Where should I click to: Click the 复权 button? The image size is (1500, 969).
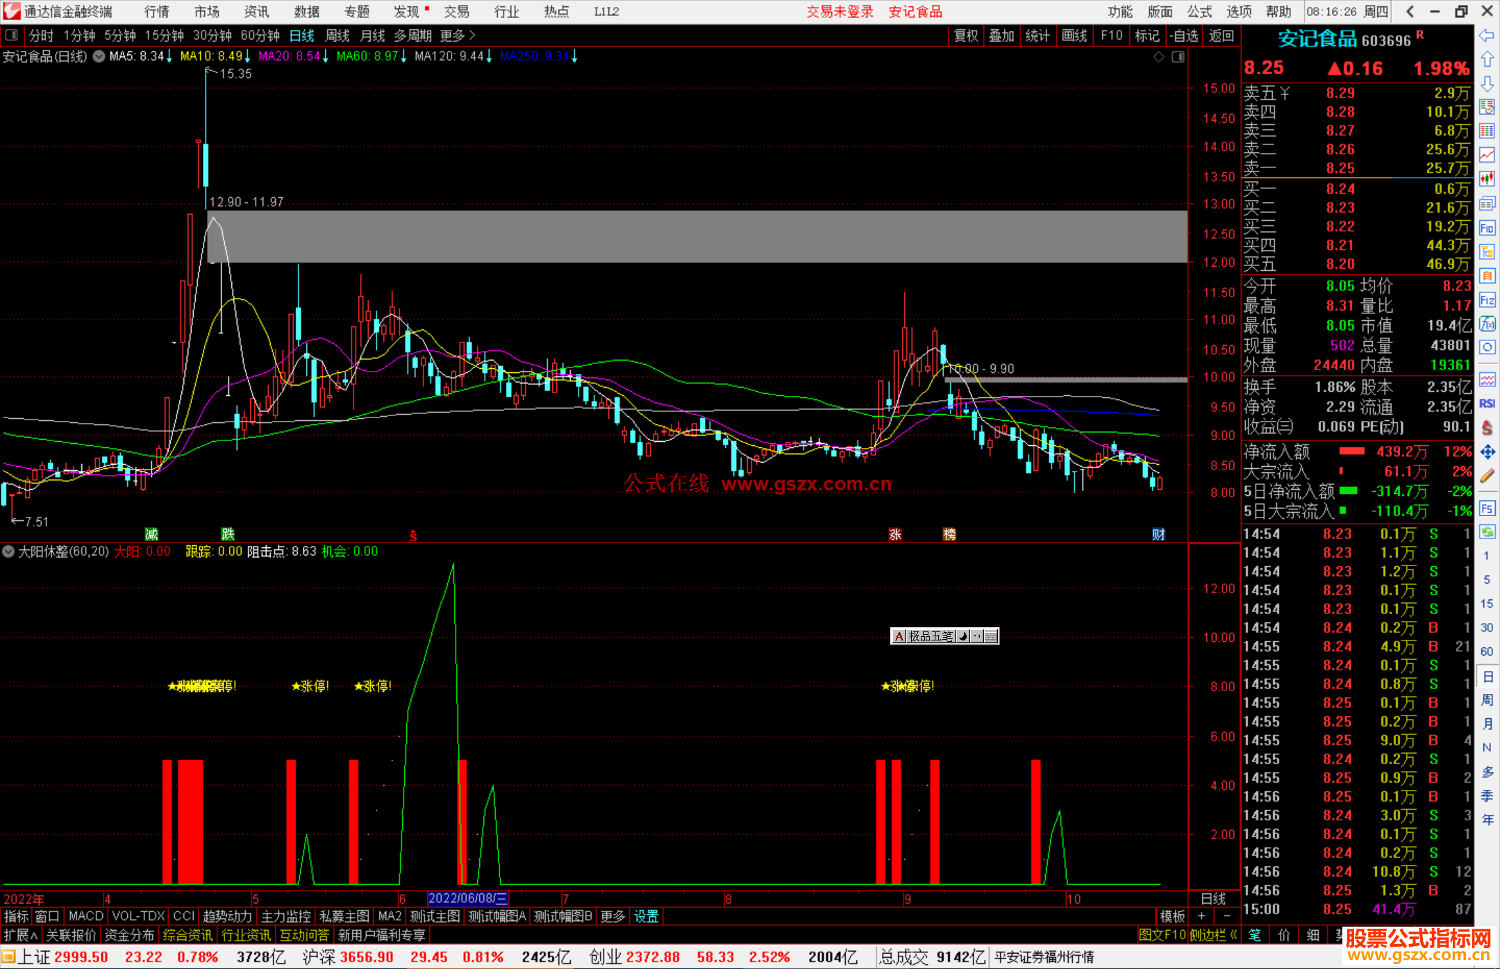coord(966,35)
